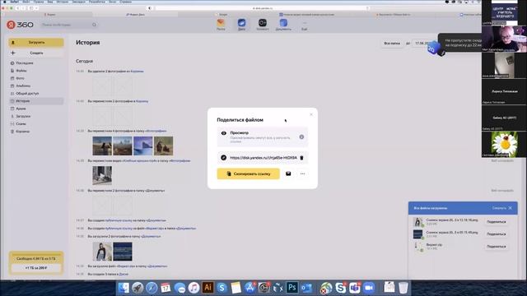Close the upload notification panel

[511, 208]
